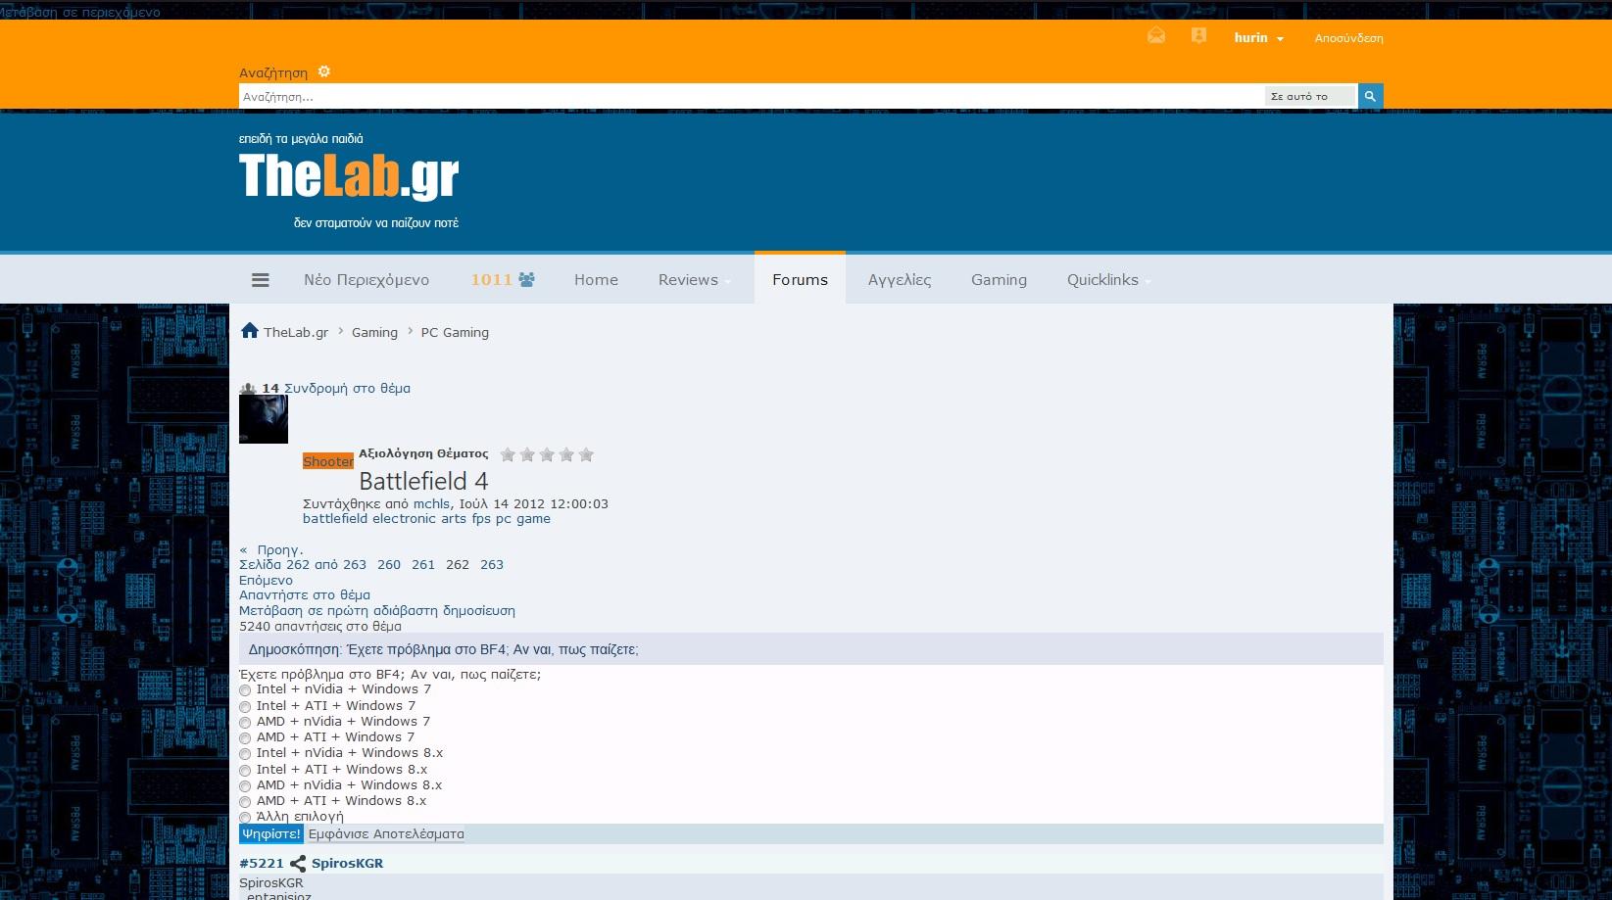
Task: Open the hamburger menu icon
Action: click(x=261, y=280)
